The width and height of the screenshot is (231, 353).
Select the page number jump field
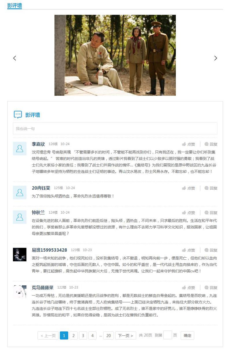168,335
